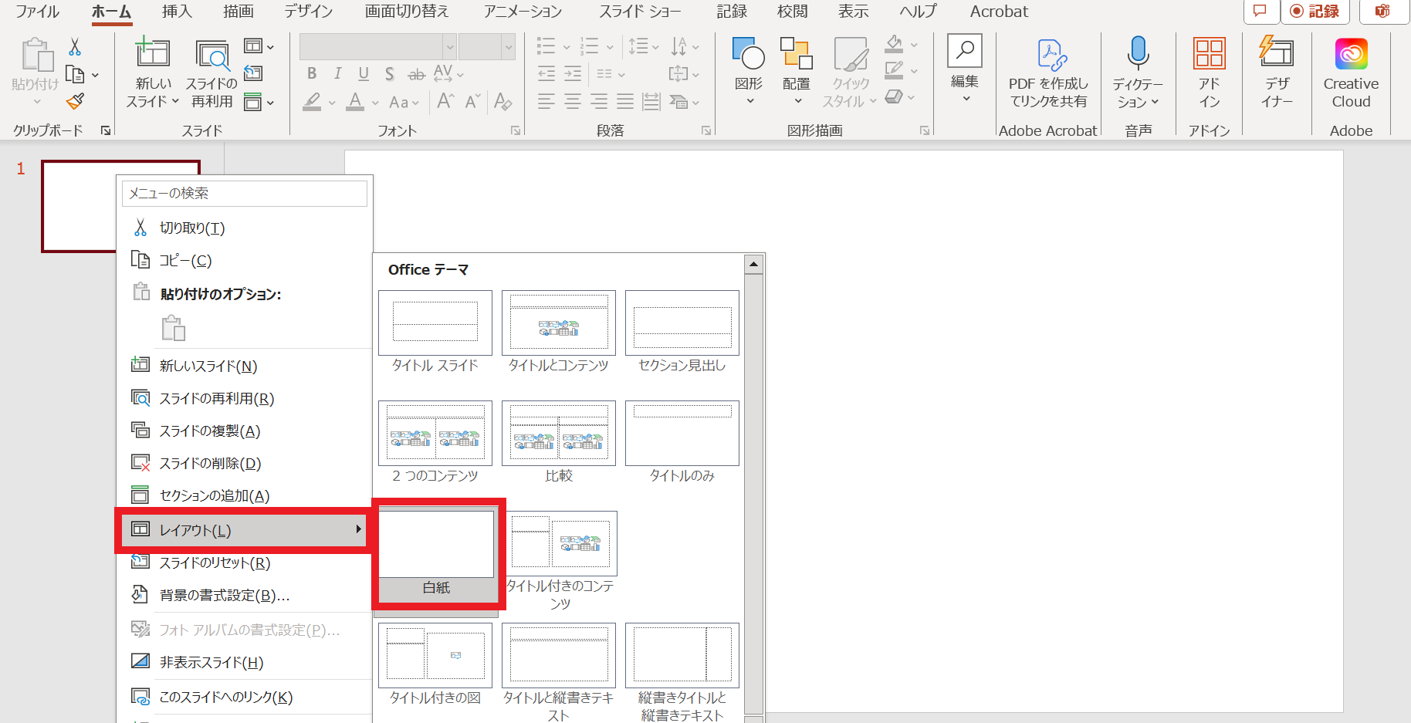Image resolution: width=1411 pixels, height=723 pixels.
Task: Click スライドの削除 to delete the slide
Action: [x=207, y=463]
